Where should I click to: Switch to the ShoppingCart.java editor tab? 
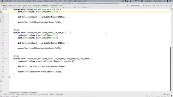(x=29, y=8)
